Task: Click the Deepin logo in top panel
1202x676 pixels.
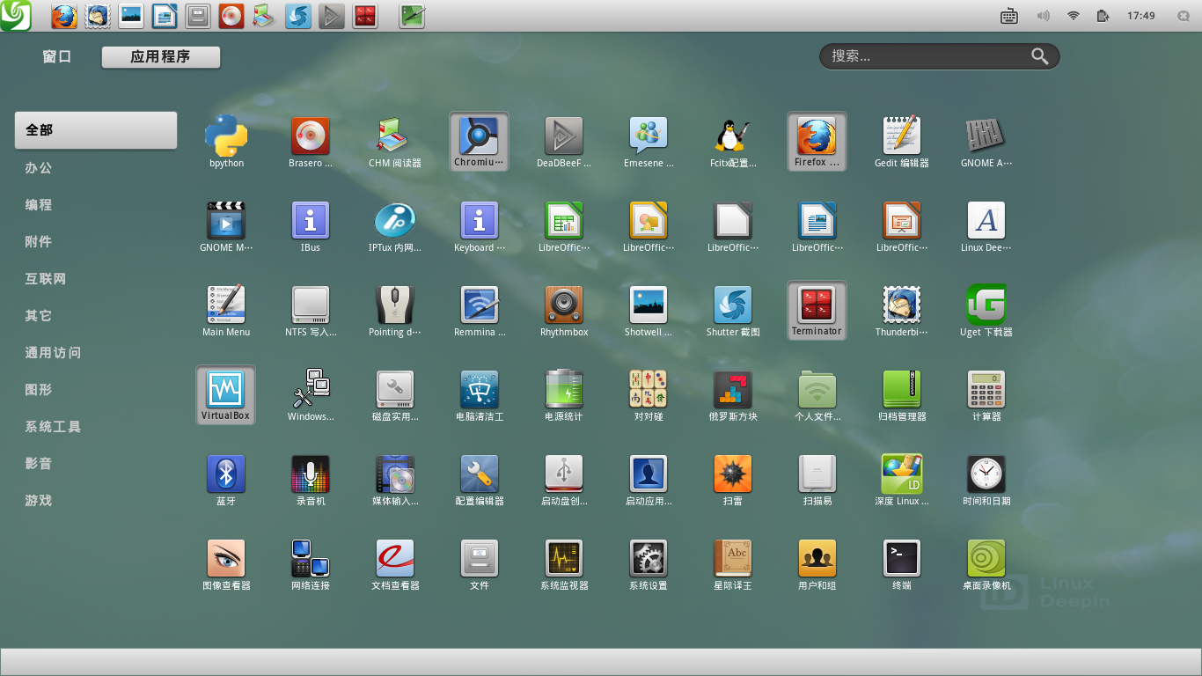Action: [16, 15]
